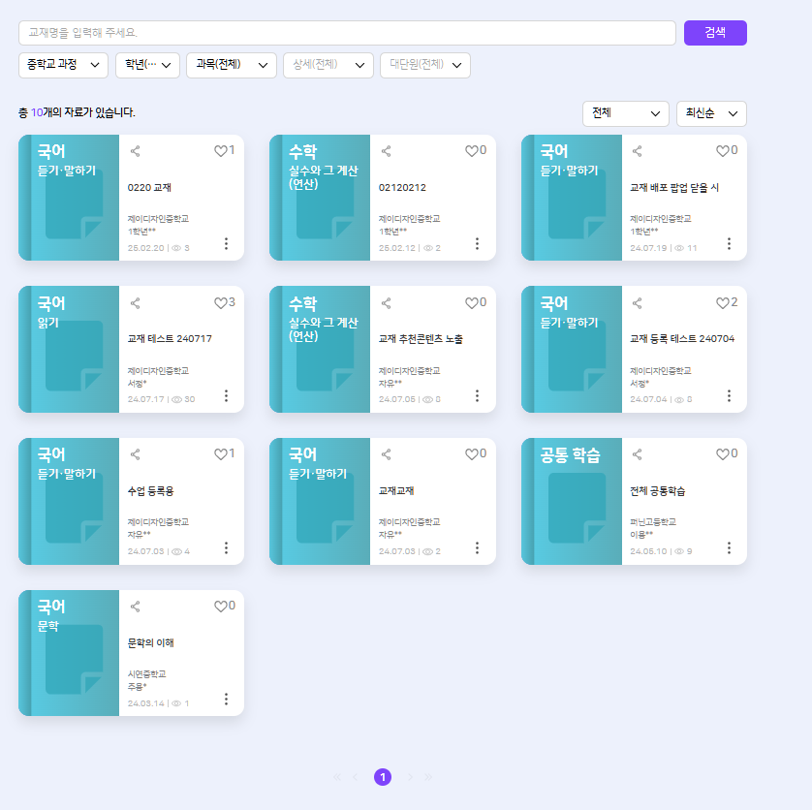Image resolution: width=812 pixels, height=810 pixels.
Task: Expand the 과목(전체) subject dropdown
Action: pos(231,65)
